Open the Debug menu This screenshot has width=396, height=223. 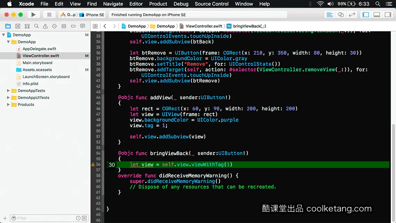[x=181, y=4]
